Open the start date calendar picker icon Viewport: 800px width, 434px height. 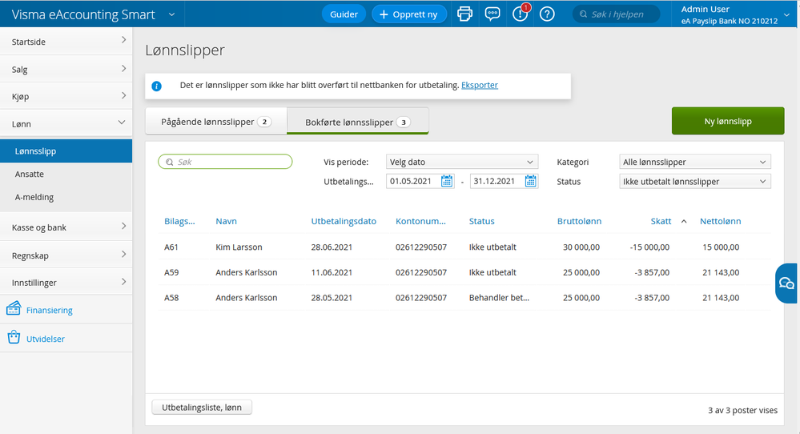[x=446, y=181]
